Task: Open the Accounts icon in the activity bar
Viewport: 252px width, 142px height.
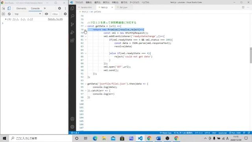Action: pyautogui.click(x=72, y=119)
